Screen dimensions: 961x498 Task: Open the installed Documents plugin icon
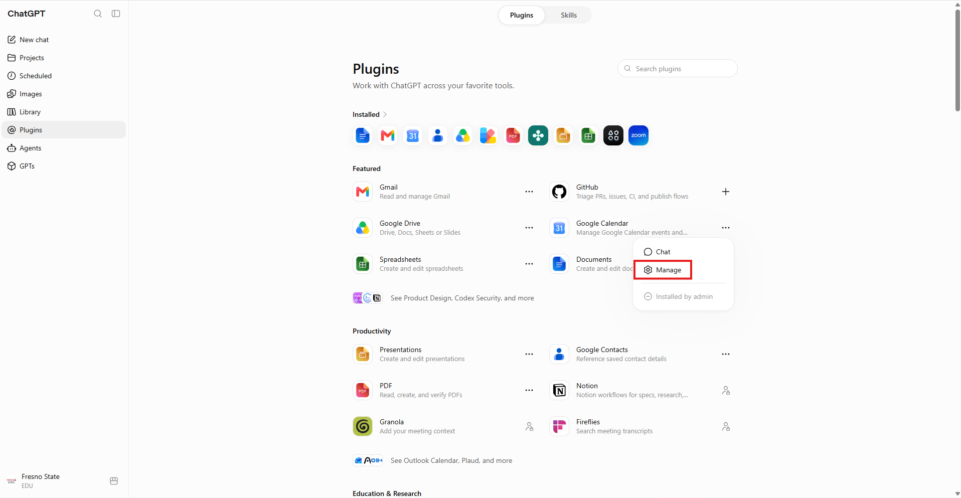pos(363,135)
